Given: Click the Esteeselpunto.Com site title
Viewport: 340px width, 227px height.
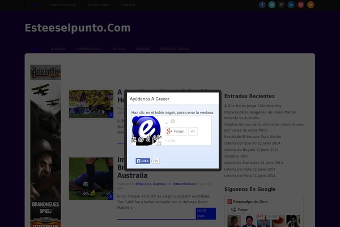Looking at the screenshot, I should [x=78, y=28].
